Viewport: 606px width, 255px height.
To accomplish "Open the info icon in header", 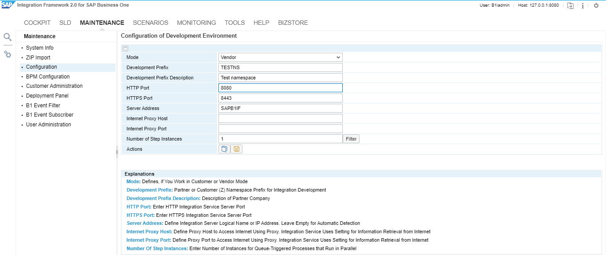I will coord(582,5).
